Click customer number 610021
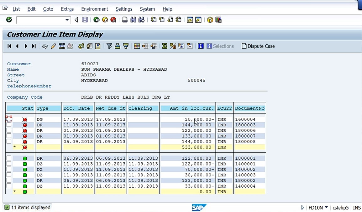The width and height of the screenshot is (362, 212). click(90, 64)
